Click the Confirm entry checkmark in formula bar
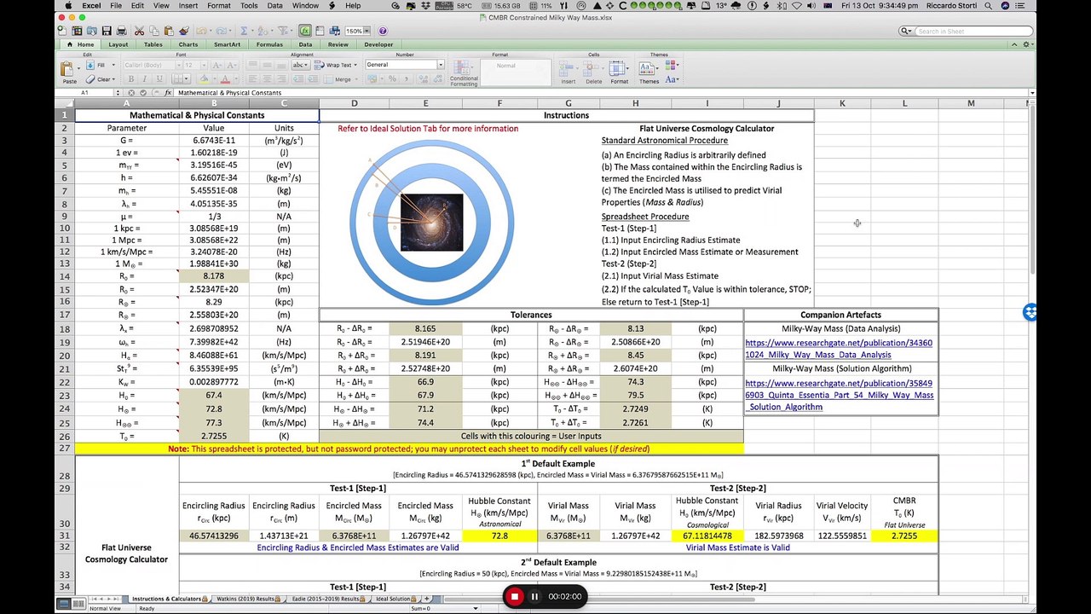Viewport: 1091px width, 614px height. [143, 92]
